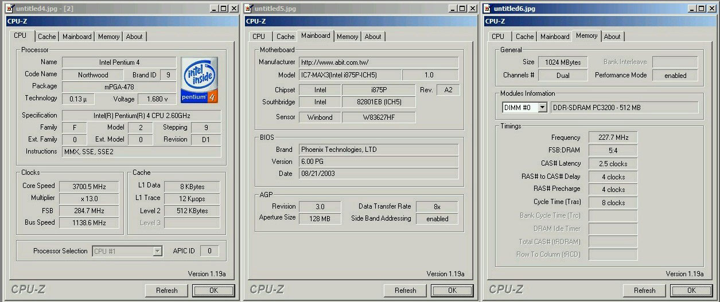Click the Model field IC7-MAX3

(x=350, y=75)
